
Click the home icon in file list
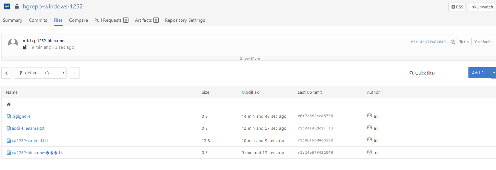pyautogui.click(x=9, y=104)
